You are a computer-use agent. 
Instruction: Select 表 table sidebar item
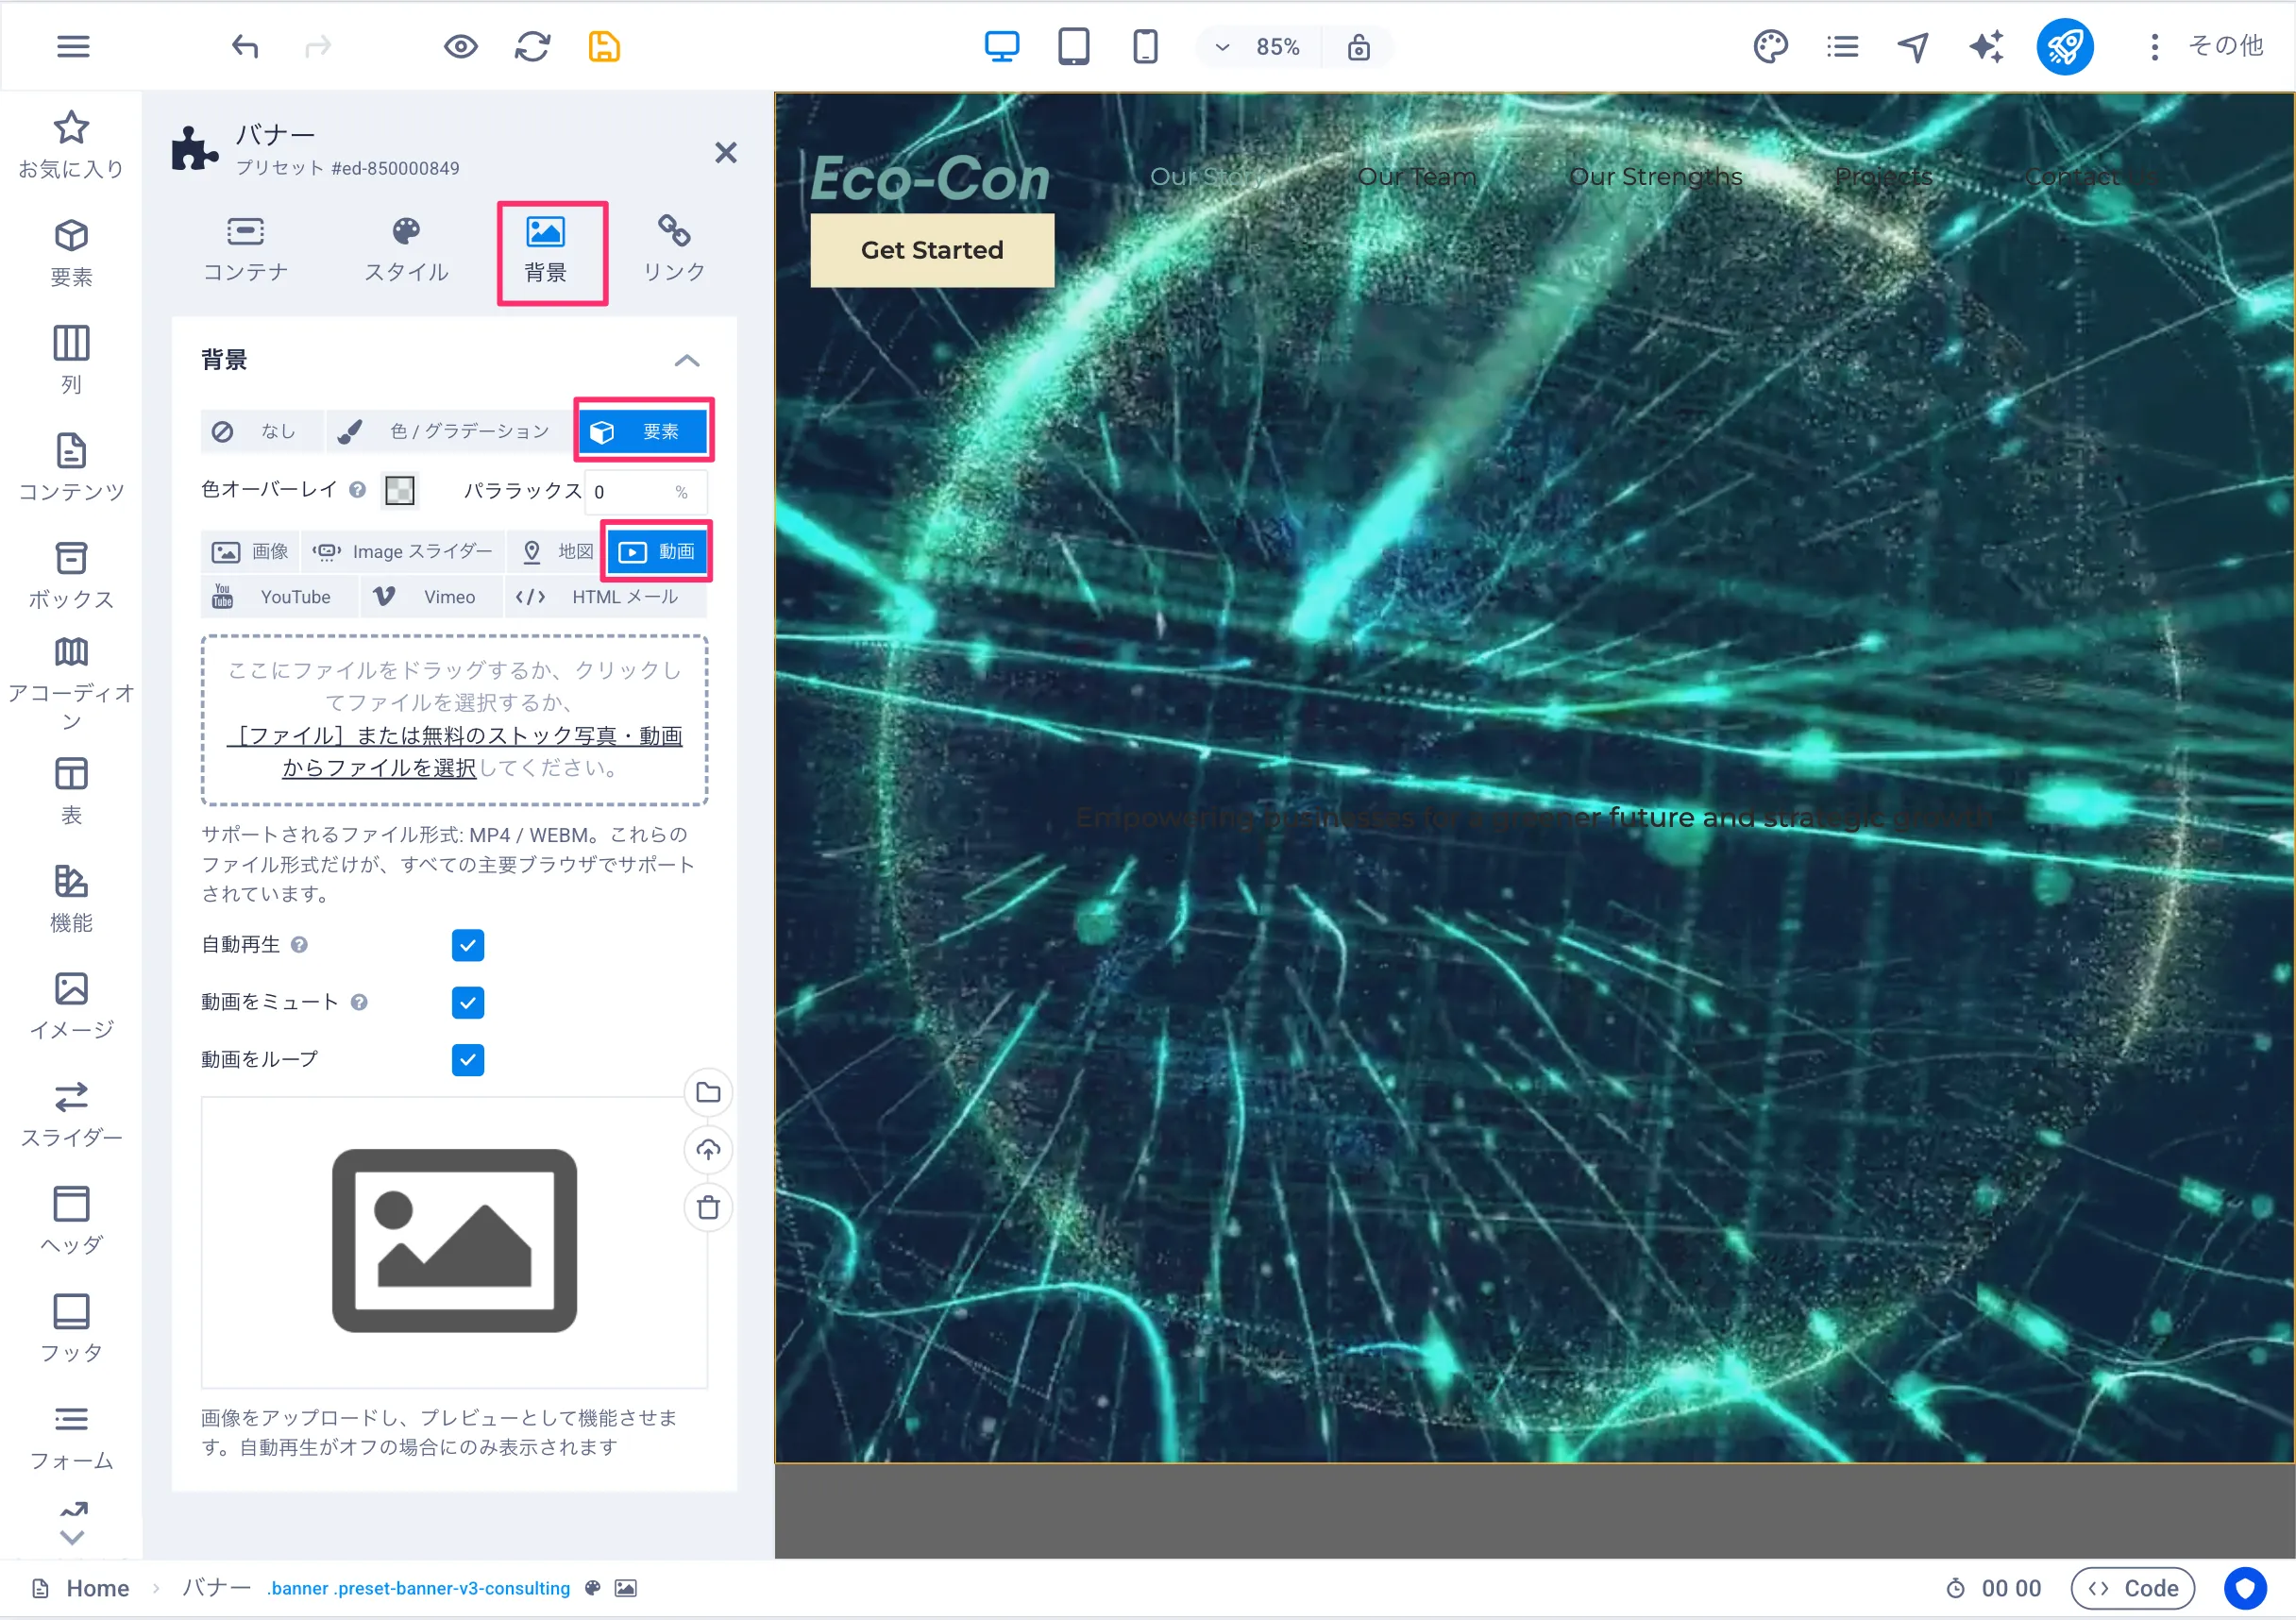[x=71, y=791]
